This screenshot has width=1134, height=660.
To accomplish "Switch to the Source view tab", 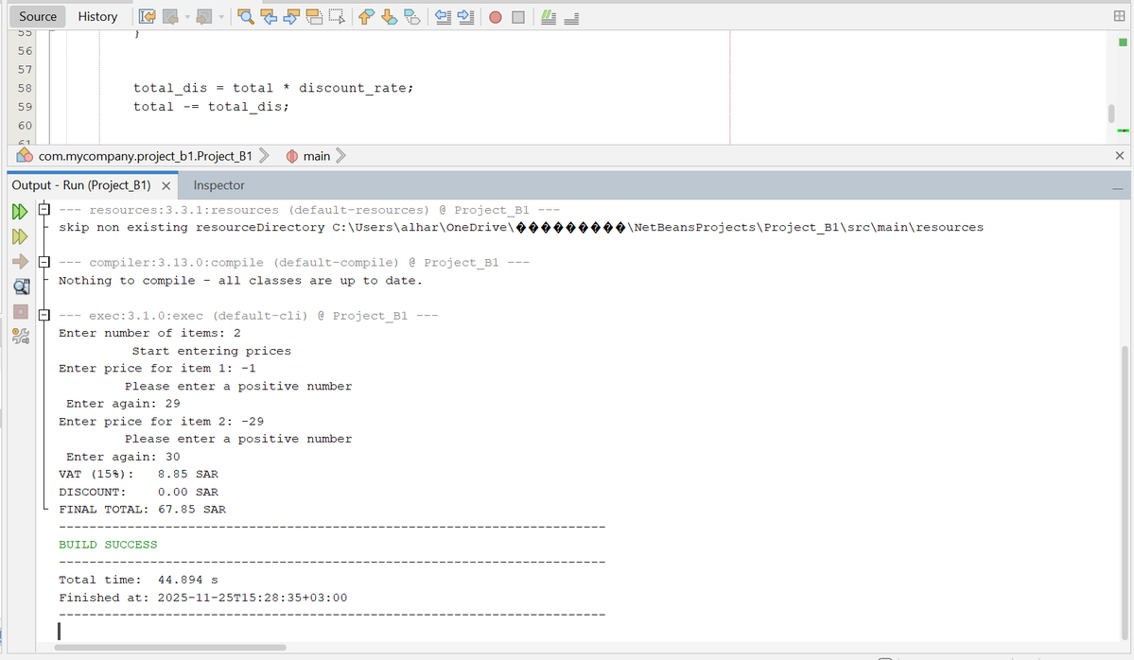I will point(38,16).
